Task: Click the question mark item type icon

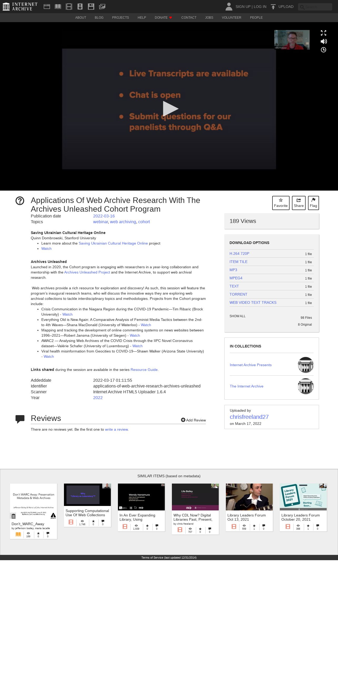Action: point(20,201)
